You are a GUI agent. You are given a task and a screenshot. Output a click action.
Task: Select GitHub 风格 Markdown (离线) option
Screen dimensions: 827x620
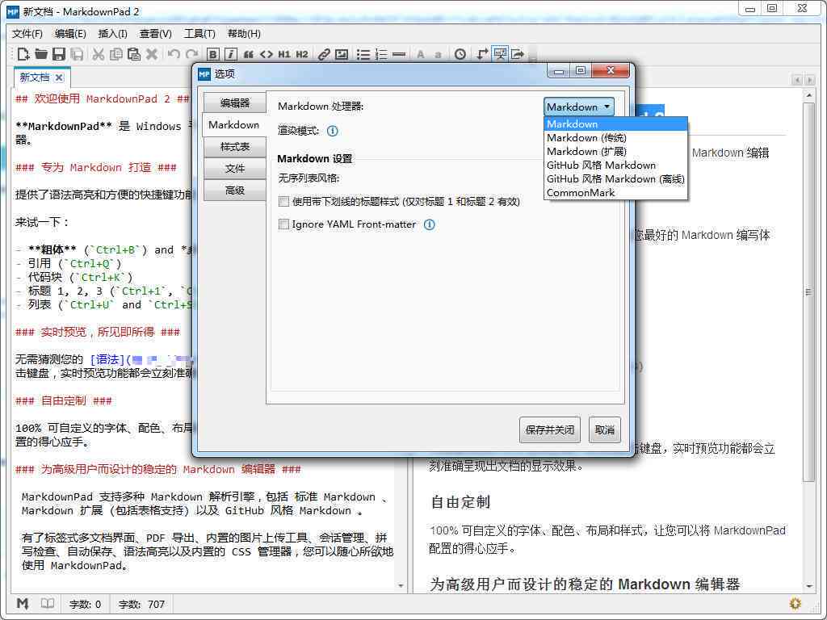tap(615, 178)
